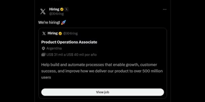Click the We're hiring! post text
Screen dimensions: 205x102
[x=49, y=23]
